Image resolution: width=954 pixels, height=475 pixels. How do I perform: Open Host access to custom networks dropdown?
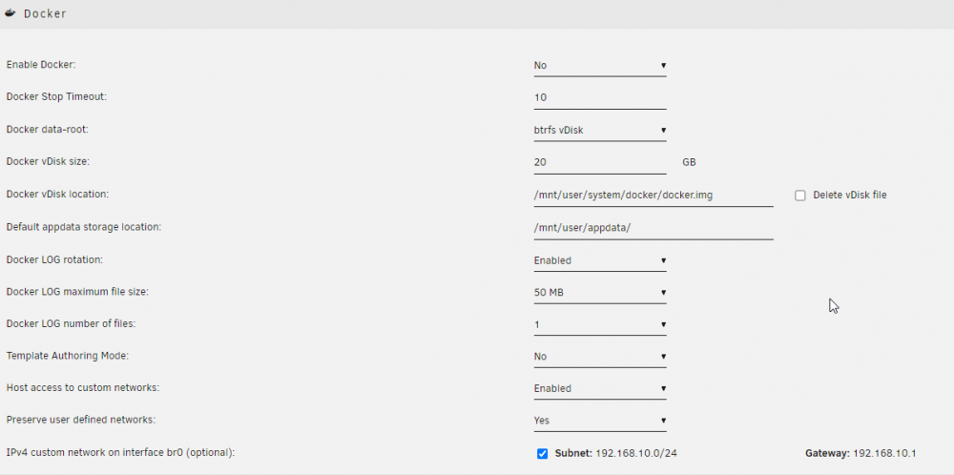click(600, 388)
